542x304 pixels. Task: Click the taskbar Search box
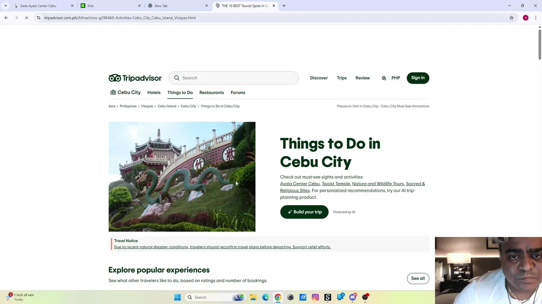[216, 297]
